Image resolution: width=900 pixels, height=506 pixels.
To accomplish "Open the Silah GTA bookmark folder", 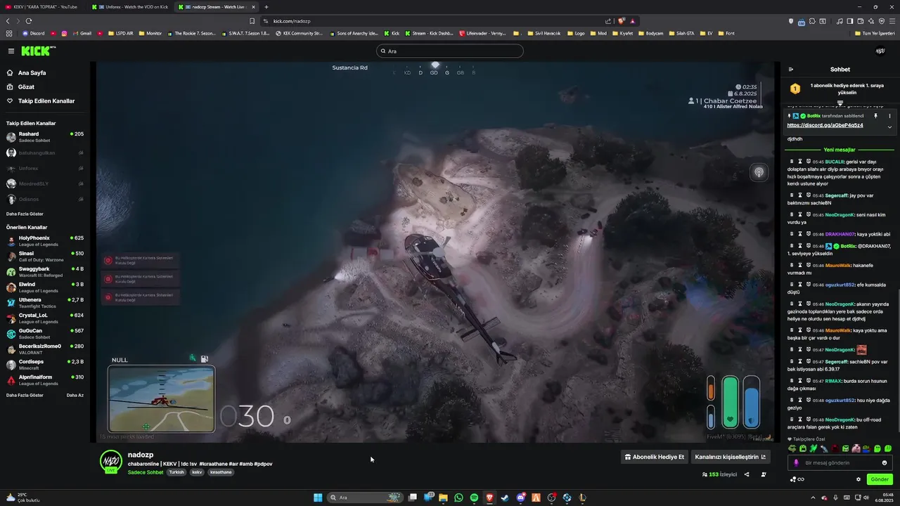I will [681, 33].
